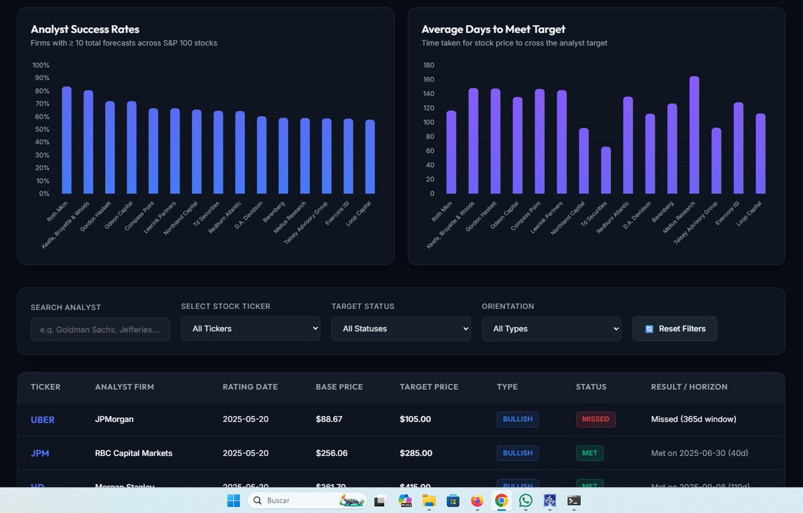
Task: Open the tree-logo app in taskbar
Action: coord(549,500)
